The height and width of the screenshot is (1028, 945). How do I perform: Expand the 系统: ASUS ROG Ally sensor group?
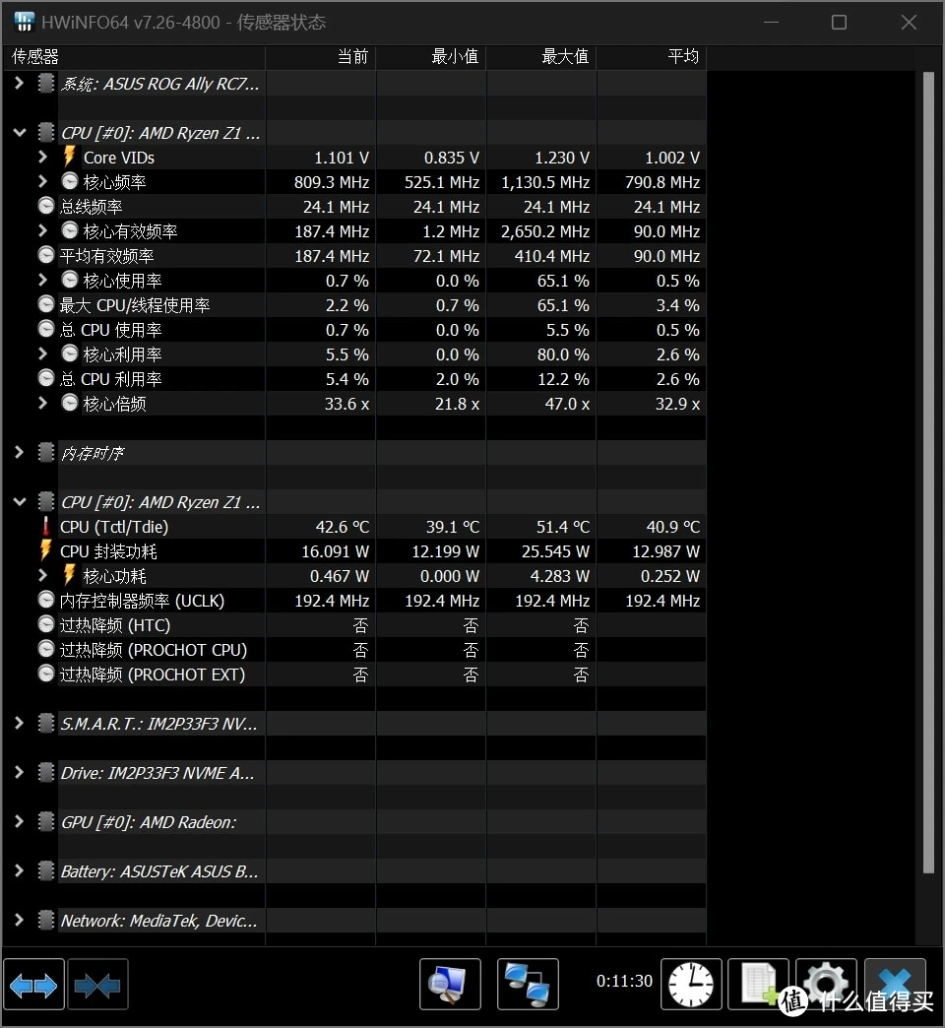[19, 84]
